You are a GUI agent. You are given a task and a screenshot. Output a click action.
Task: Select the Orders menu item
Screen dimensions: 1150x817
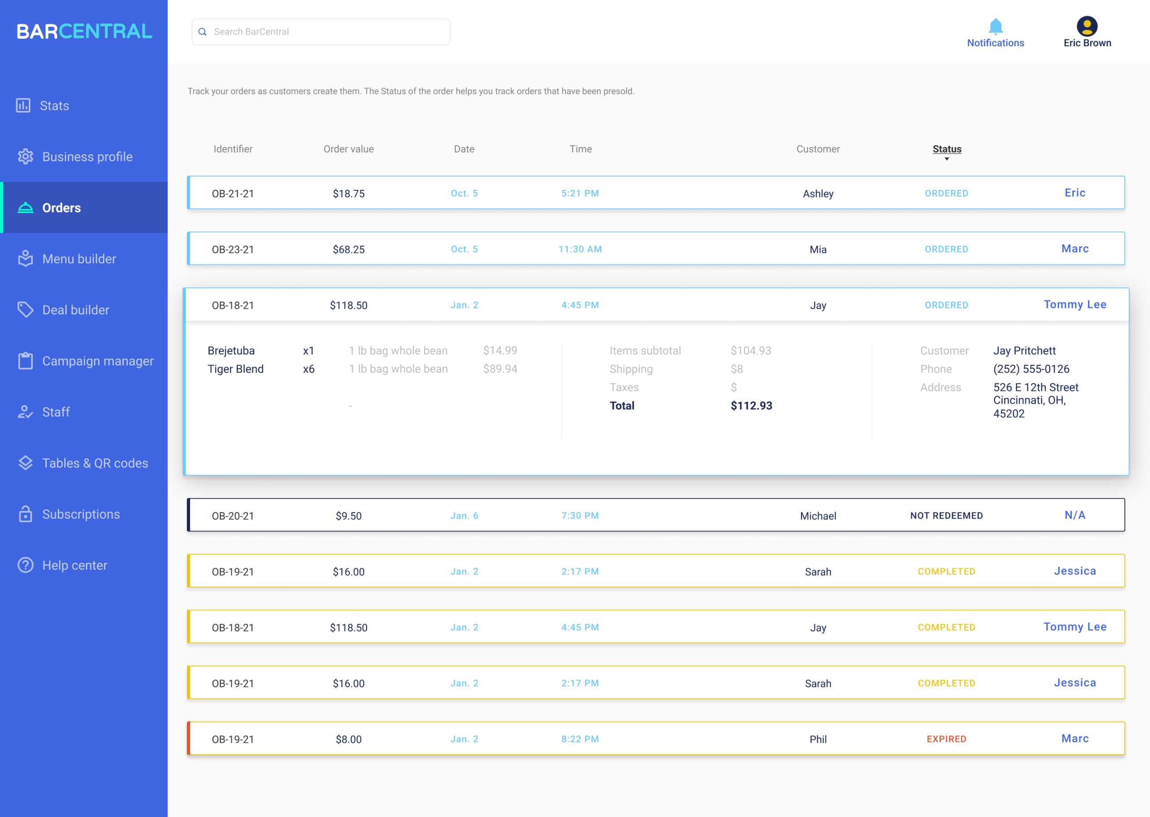(62, 208)
